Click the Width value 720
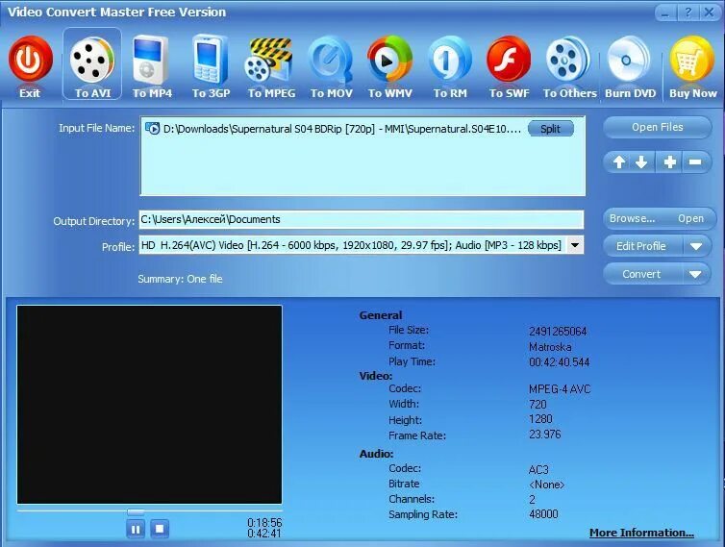This screenshot has width=725, height=547. click(x=537, y=404)
